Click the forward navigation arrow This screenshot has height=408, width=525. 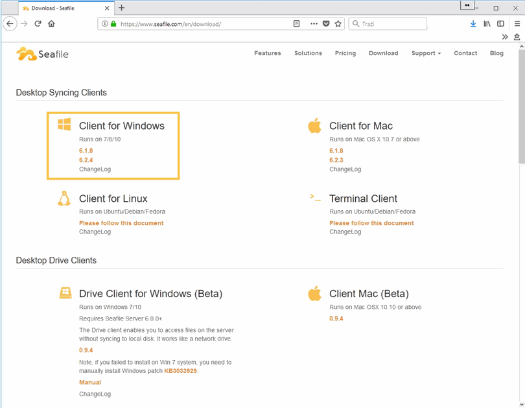(24, 24)
